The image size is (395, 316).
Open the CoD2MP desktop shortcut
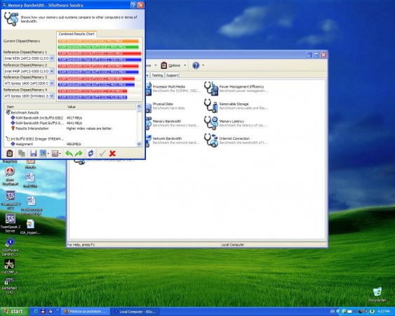[10, 266]
